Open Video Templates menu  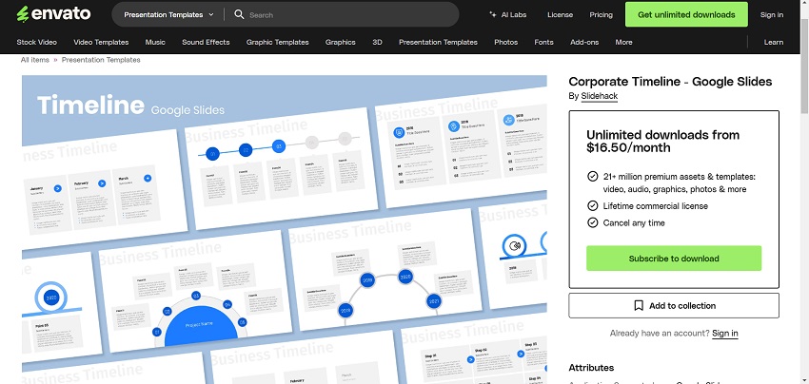tap(101, 42)
